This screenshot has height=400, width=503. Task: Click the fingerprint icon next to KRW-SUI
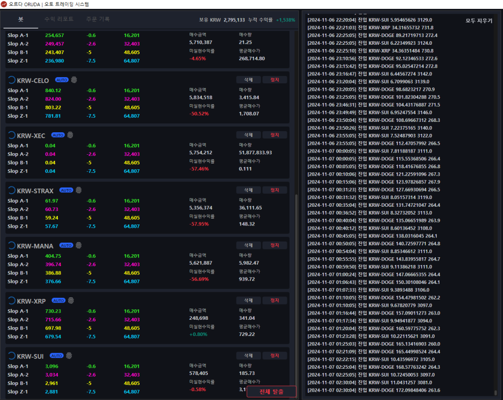coord(69,356)
